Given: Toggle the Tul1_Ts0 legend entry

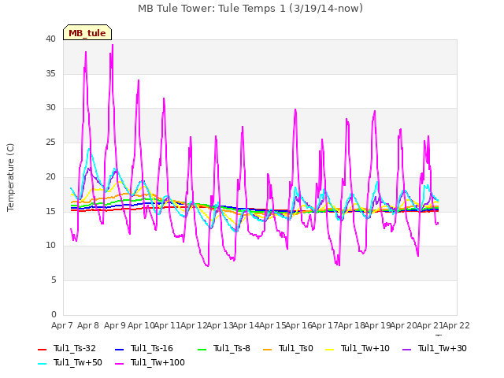Looking at the screenshot, I should (x=288, y=348).
